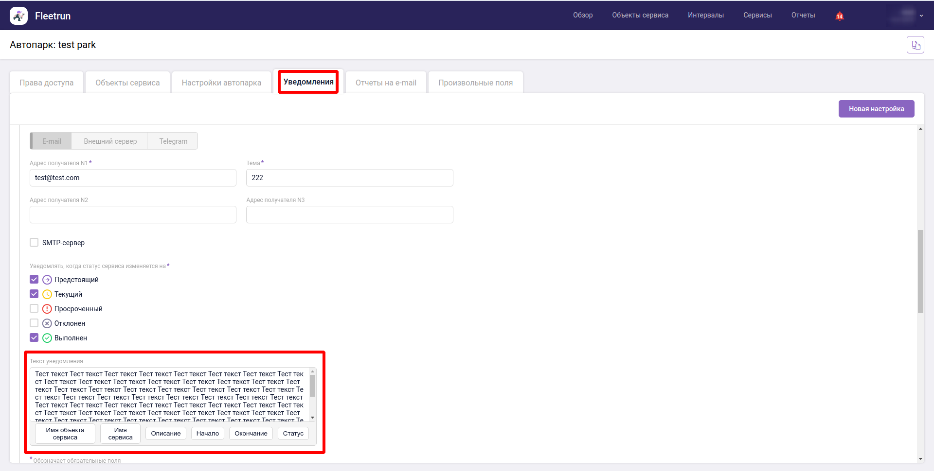Check the Просроченный status checkbox
This screenshot has height=471, width=934.
[34, 308]
